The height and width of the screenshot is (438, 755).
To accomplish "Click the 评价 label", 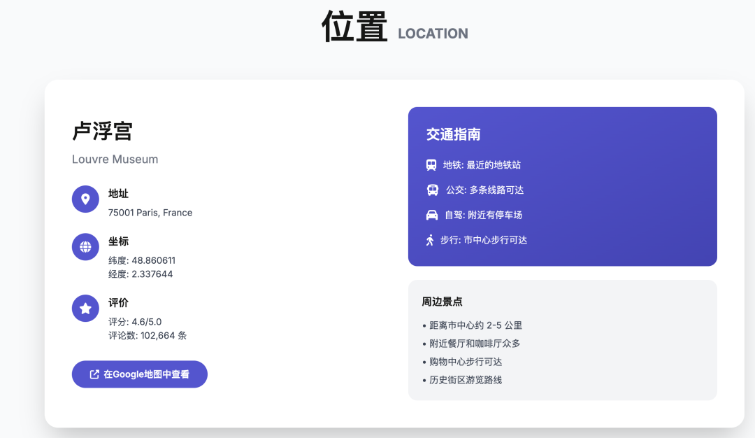I will coord(118,302).
